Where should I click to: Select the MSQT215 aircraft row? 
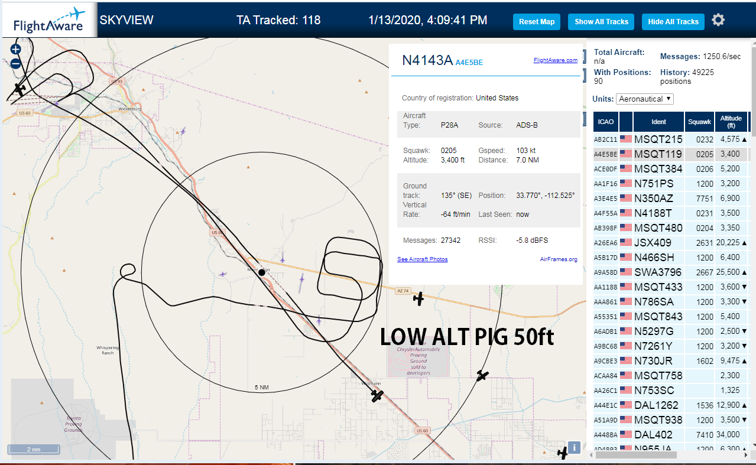pyautogui.click(x=671, y=139)
